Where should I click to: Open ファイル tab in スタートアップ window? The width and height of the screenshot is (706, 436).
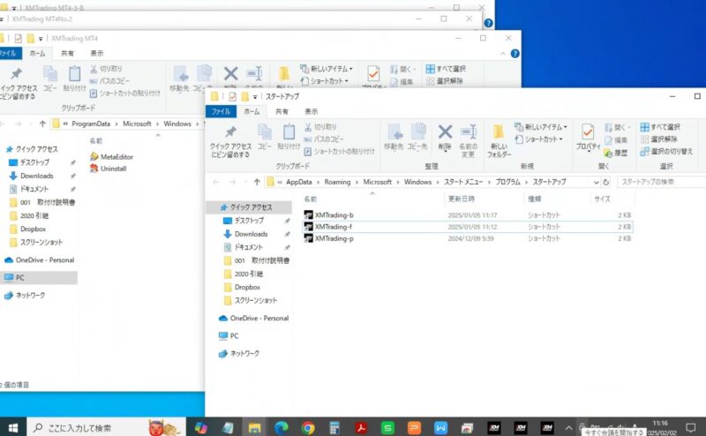221,111
